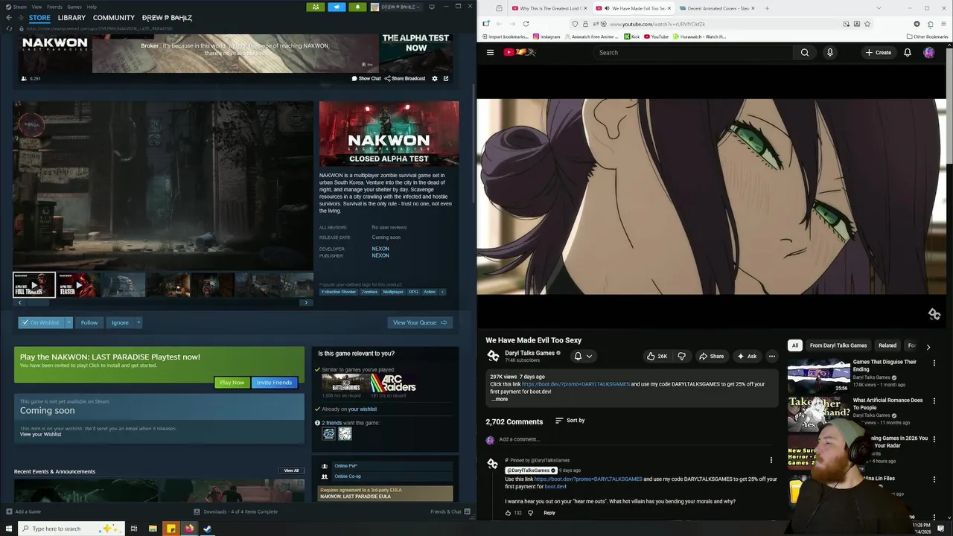Open the pinned comment options menu
This screenshot has height=536, width=953.
771,460
